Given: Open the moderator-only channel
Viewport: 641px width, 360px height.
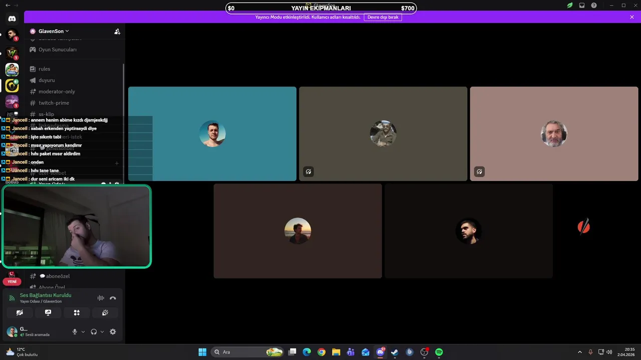Looking at the screenshot, I should click(x=57, y=91).
